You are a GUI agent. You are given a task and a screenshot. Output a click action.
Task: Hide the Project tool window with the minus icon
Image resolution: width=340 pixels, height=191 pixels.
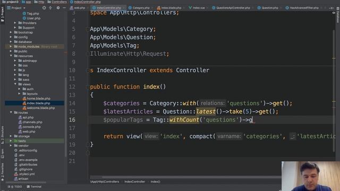(64, 8)
